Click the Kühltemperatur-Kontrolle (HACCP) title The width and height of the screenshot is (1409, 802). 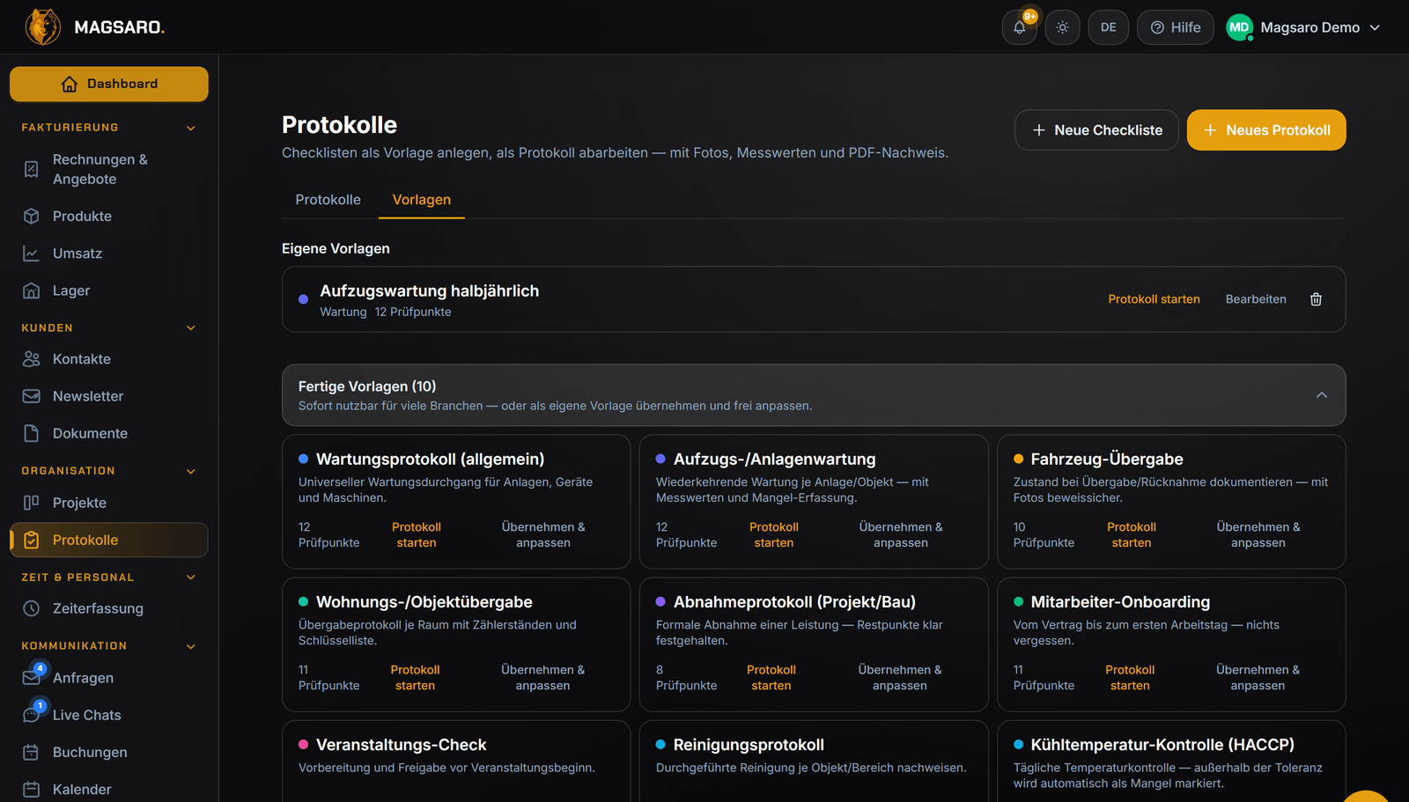[x=1162, y=745]
